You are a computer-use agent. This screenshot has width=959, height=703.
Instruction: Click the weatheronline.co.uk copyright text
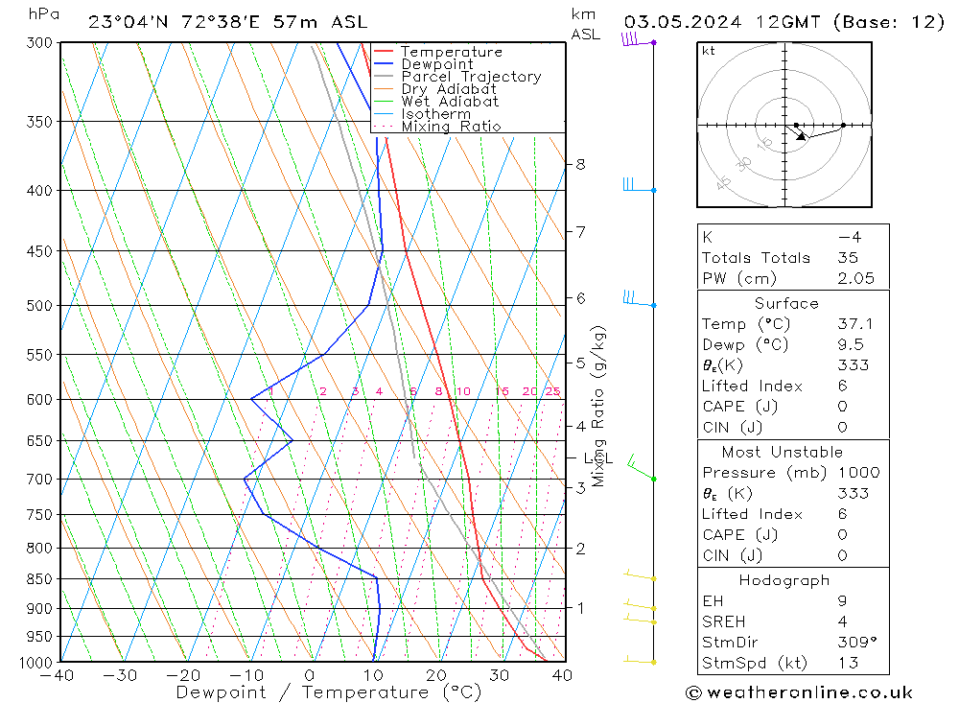click(800, 692)
